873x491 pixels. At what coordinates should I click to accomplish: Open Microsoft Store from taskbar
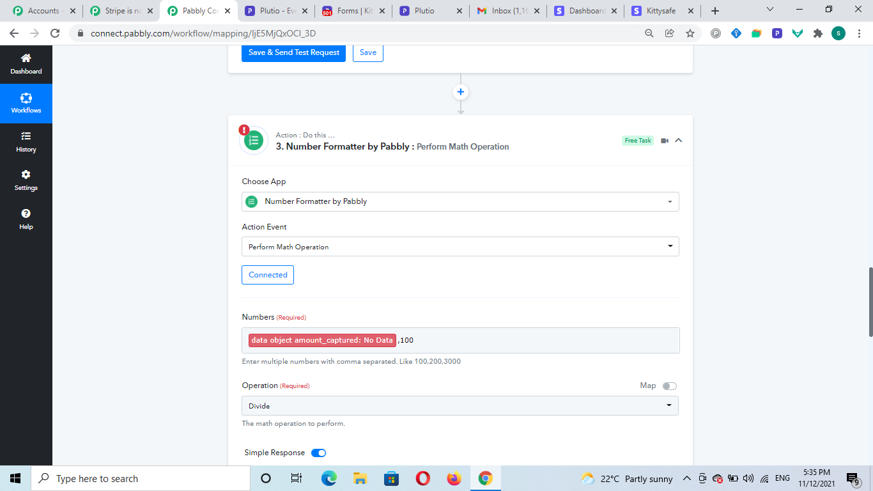(x=391, y=478)
